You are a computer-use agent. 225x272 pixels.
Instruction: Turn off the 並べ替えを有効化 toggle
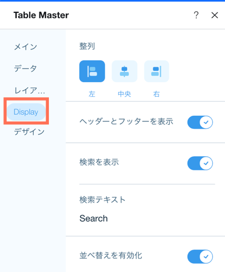pyautogui.click(x=200, y=256)
